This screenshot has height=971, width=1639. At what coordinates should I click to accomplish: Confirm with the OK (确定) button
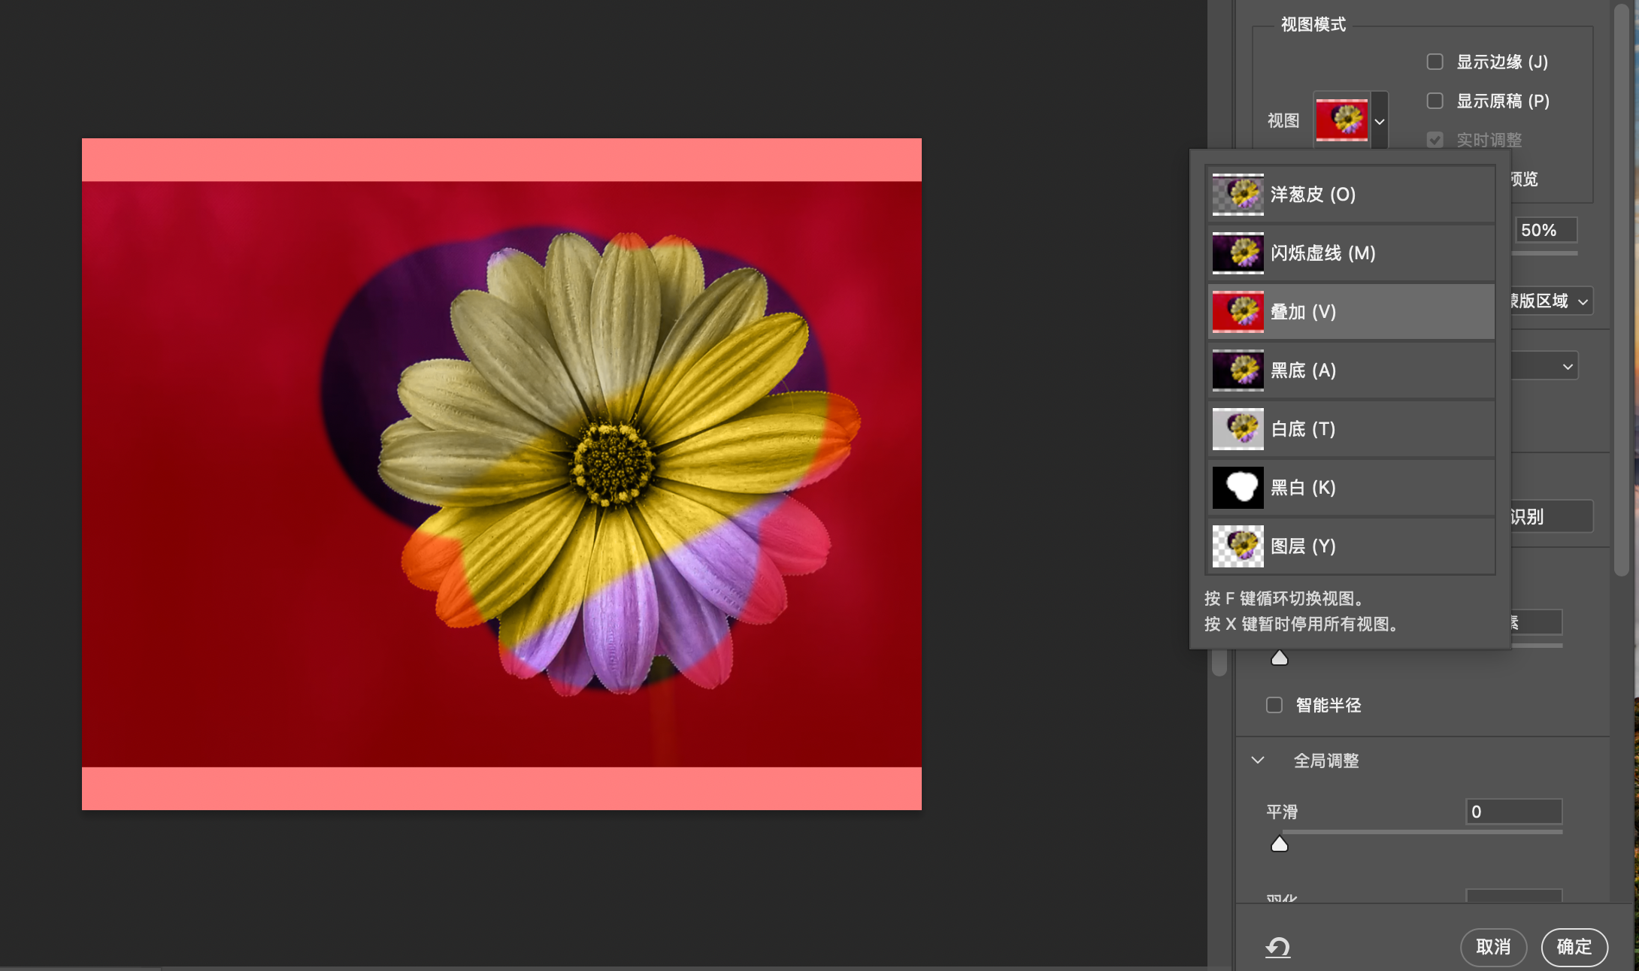pyautogui.click(x=1574, y=947)
